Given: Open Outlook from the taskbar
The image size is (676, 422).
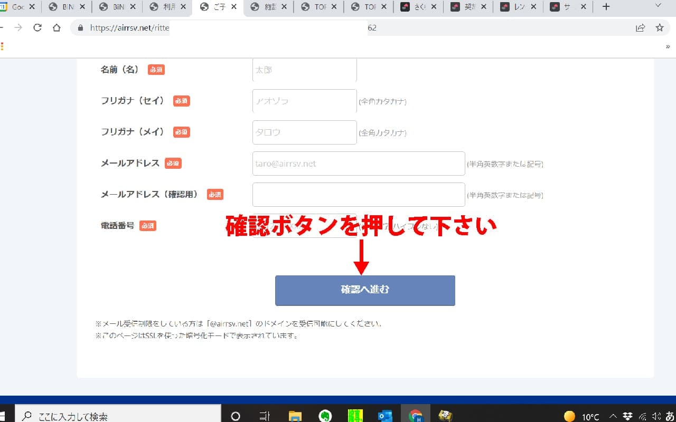Looking at the screenshot, I should [385, 416].
